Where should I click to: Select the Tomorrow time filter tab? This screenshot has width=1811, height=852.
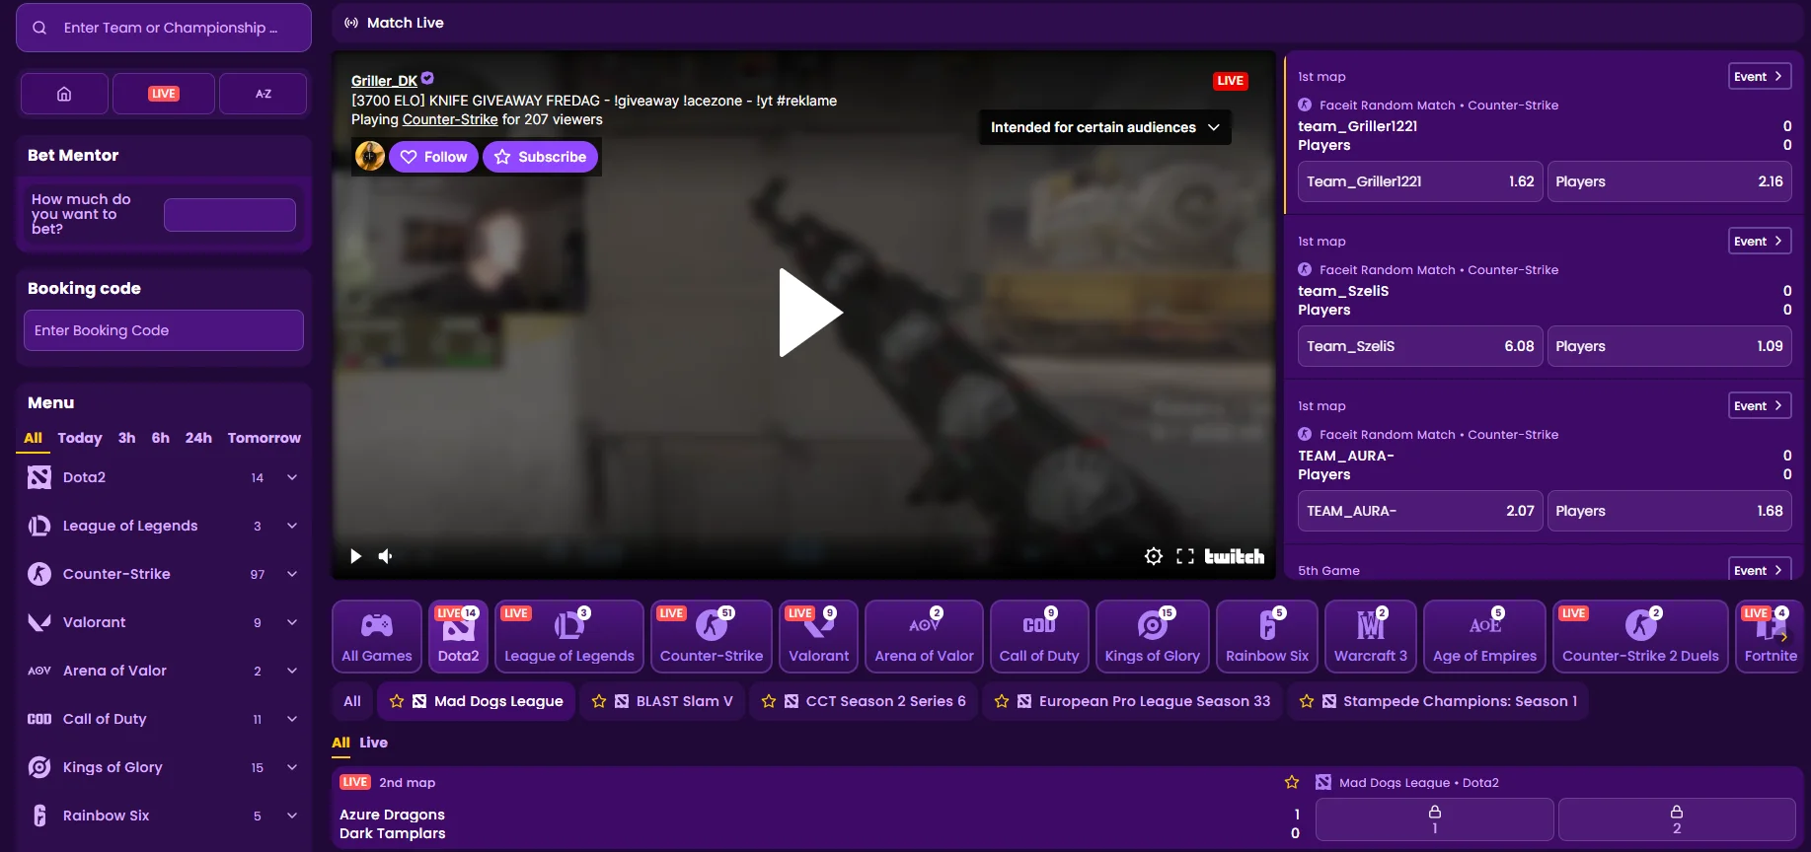coord(264,438)
